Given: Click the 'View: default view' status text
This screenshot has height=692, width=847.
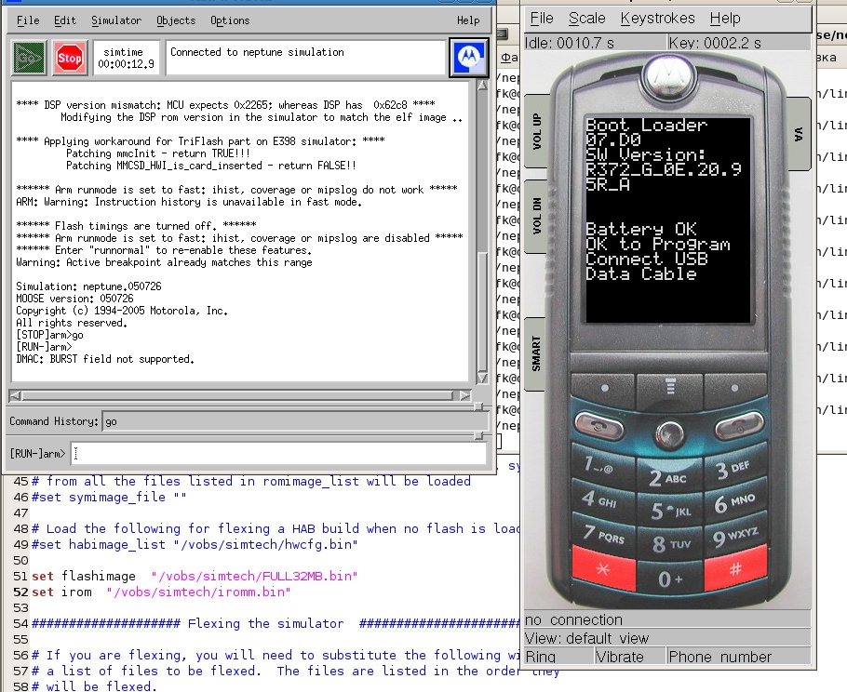Looking at the screenshot, I should pos(587,639).
